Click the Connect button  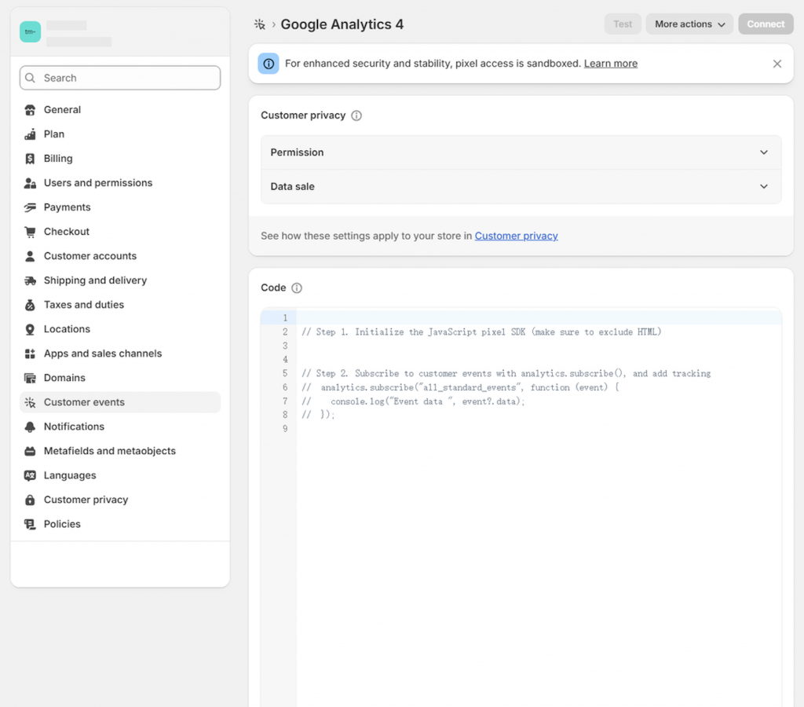click(x=766, y=24)
